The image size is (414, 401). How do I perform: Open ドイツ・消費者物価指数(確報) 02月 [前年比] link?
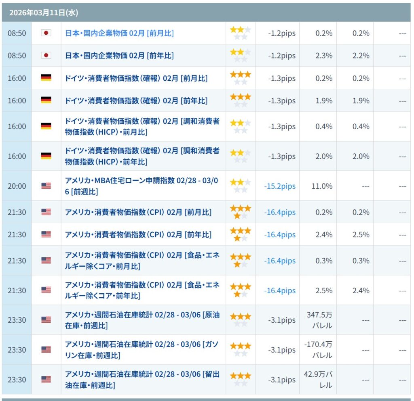[136, 100]
